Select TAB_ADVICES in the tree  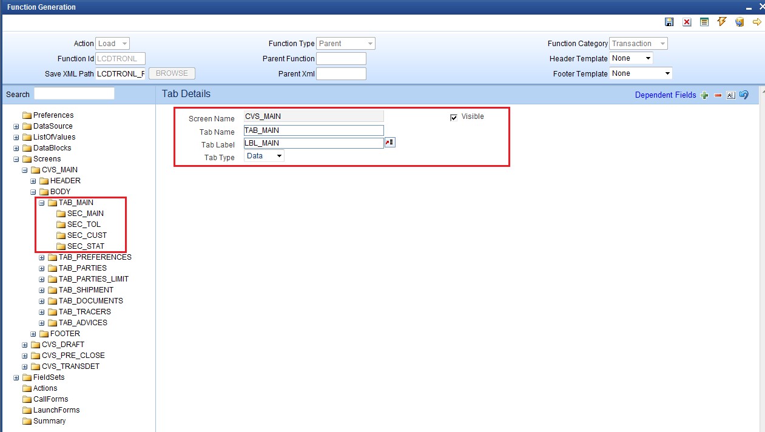83,323
